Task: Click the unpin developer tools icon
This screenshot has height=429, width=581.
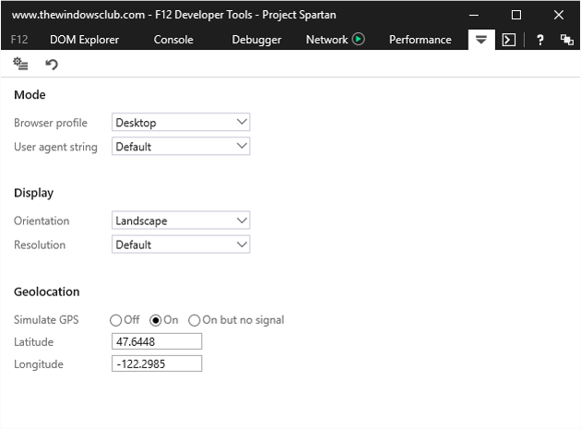Action: (x=566, y=40)
